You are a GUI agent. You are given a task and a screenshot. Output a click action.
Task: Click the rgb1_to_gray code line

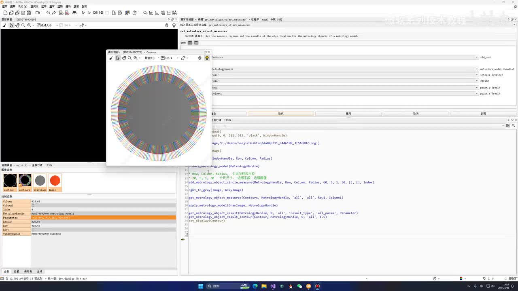point(216,190)
